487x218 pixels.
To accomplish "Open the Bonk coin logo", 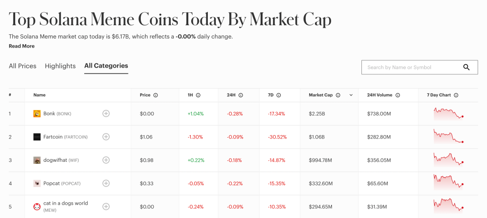I will click(x=37, y=114).
